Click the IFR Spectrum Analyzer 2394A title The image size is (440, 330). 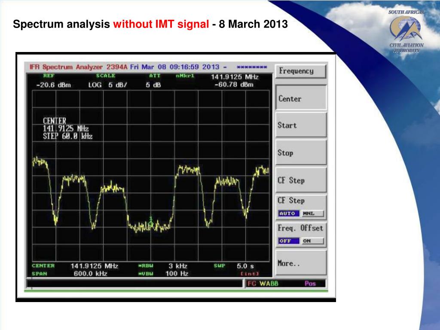click(78, 67)
